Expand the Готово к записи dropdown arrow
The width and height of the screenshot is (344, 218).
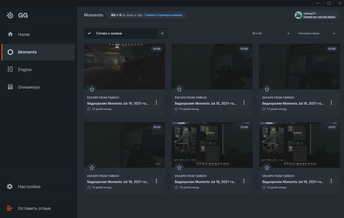(162, 33)
